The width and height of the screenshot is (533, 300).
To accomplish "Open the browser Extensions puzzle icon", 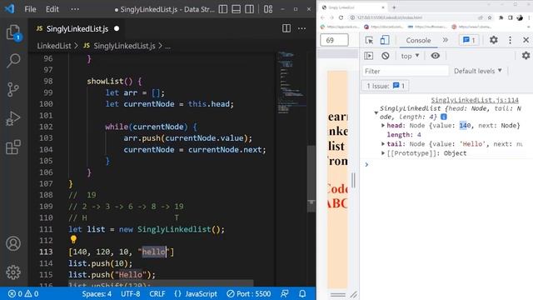I will click(501, 17).
